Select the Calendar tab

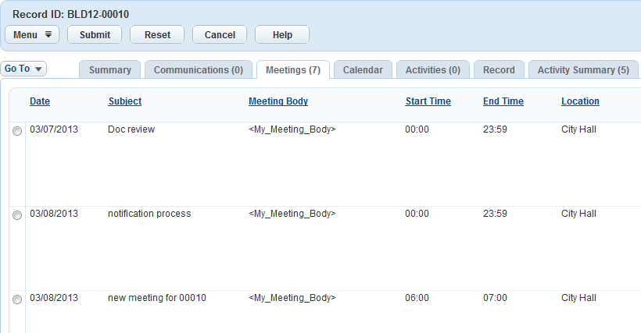(363, 70)
